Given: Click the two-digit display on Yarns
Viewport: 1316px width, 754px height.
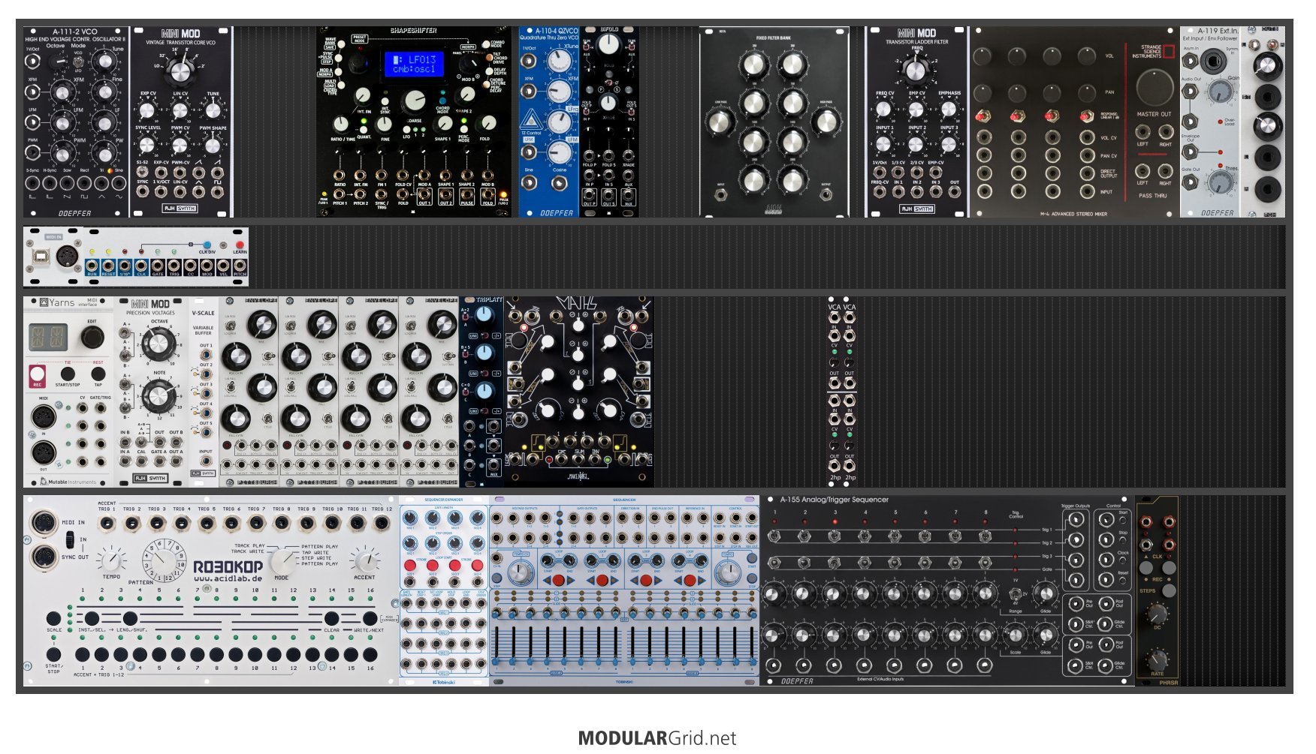Looking at the screenshot, I should point(48,338).
